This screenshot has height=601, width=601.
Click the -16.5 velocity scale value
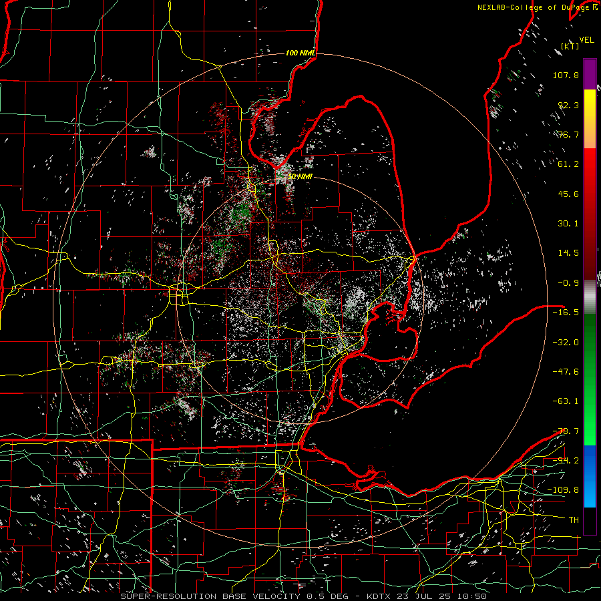(x=566, y=313)
